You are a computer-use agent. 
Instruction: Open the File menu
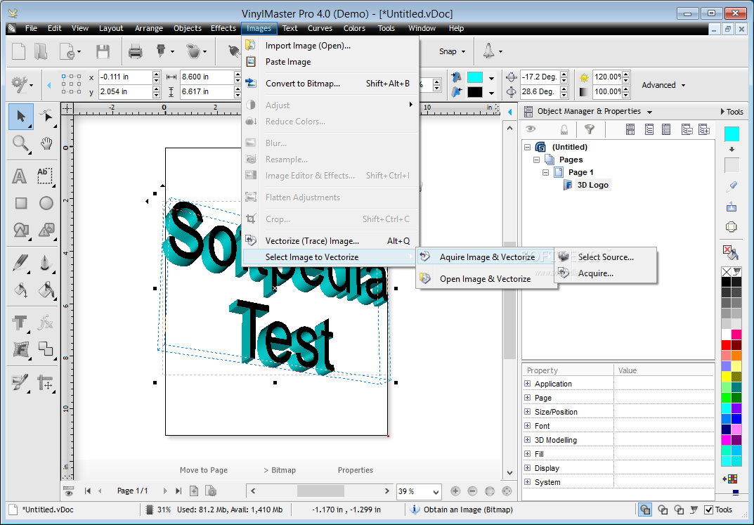click(x=31, y=28)
